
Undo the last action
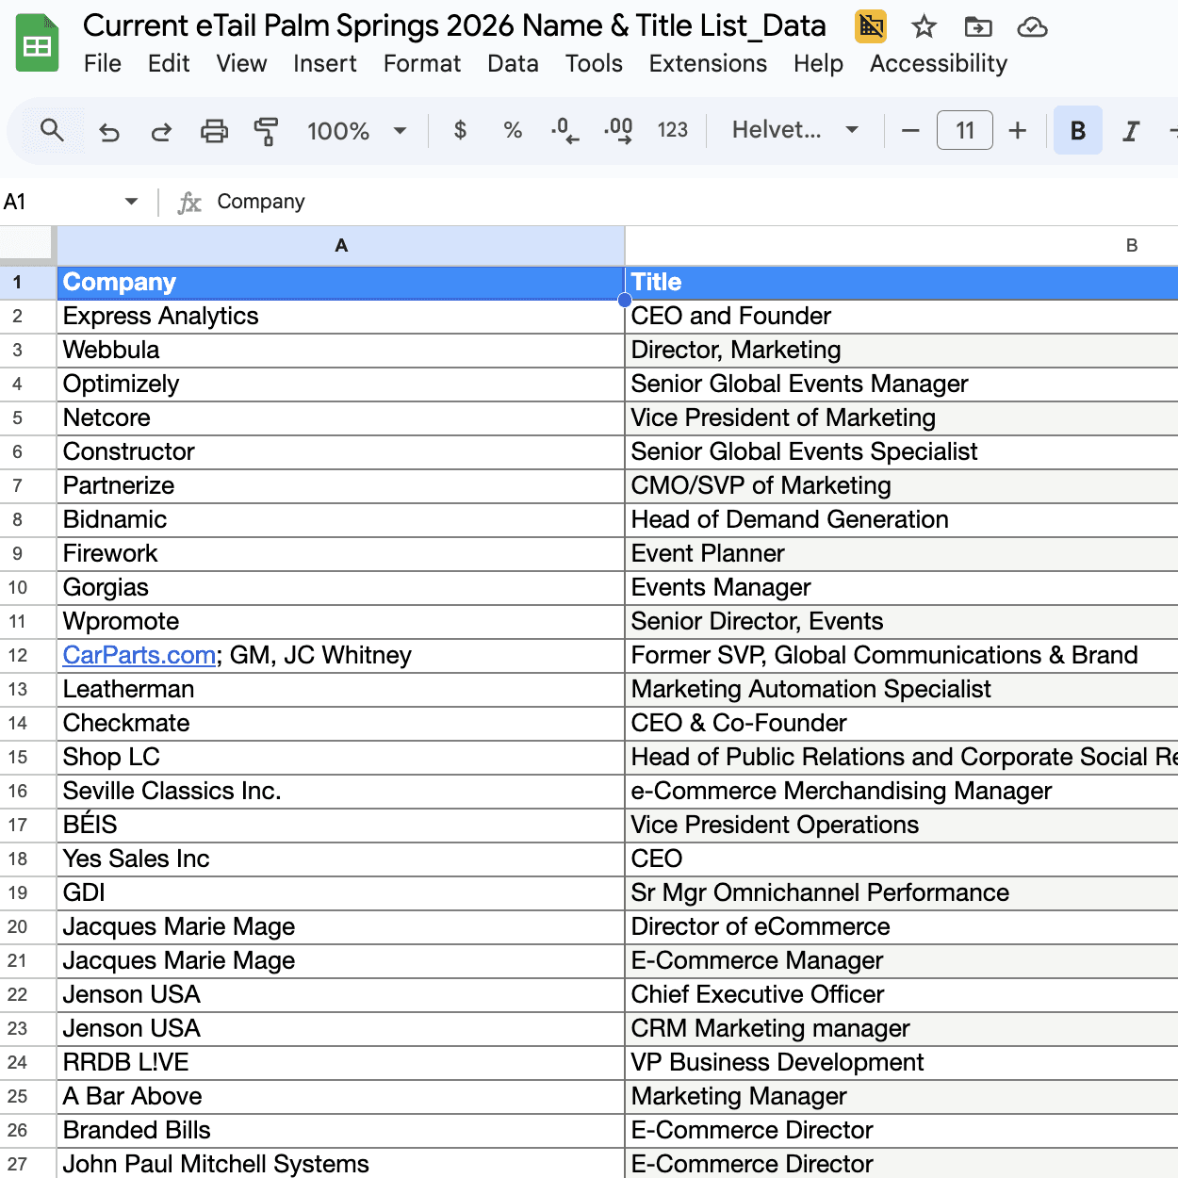[109, 131]
